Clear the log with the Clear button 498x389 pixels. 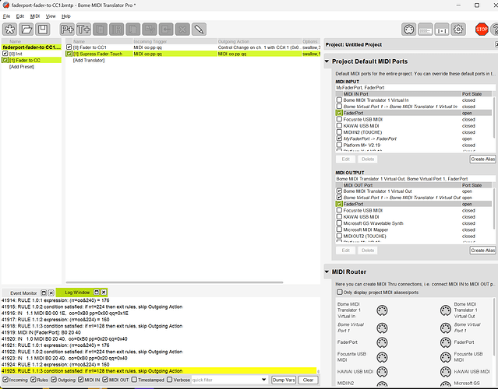coord(308,380)
